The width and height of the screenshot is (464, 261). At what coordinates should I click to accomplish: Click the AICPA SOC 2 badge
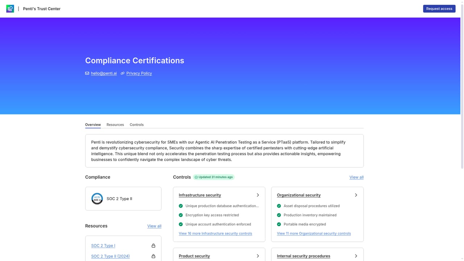pyautogui.click(x=97, y=199)
